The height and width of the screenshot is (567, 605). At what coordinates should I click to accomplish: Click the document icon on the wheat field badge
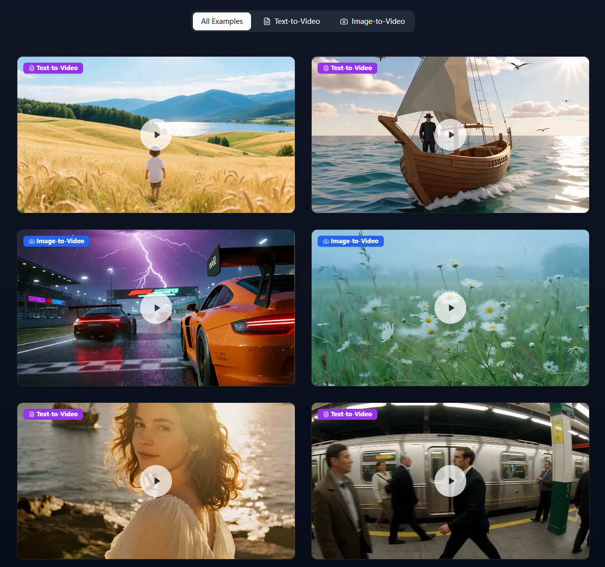point(31,68)
